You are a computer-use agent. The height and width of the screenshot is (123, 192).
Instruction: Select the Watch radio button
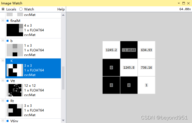(x=21, y=9)
